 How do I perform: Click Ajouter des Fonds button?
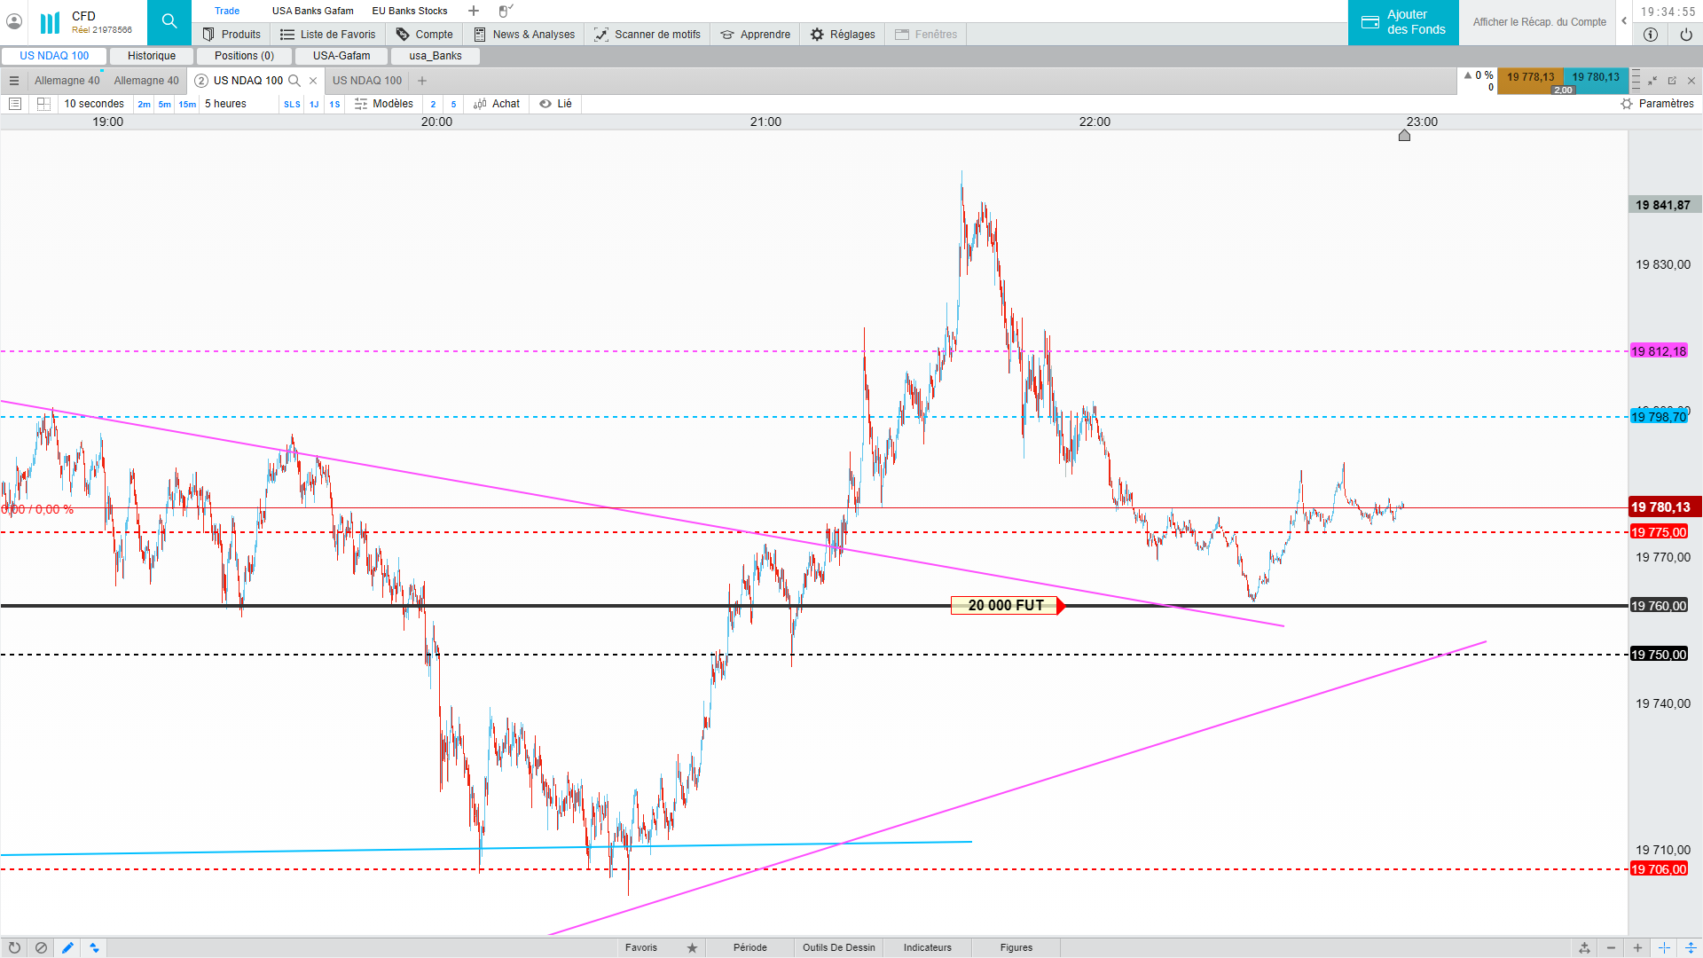pos(1402,22)
